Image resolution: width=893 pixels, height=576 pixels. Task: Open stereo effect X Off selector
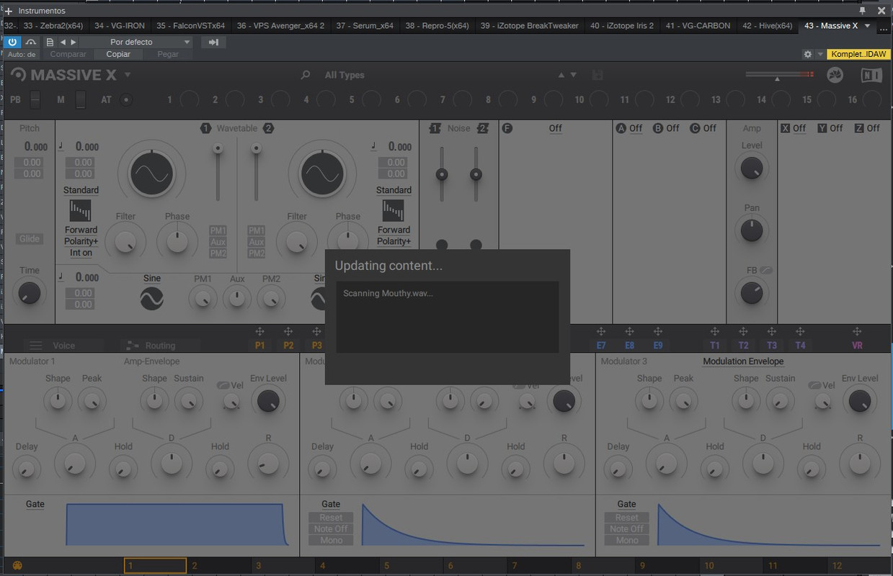pyautogui.click(x=799, y=128)
